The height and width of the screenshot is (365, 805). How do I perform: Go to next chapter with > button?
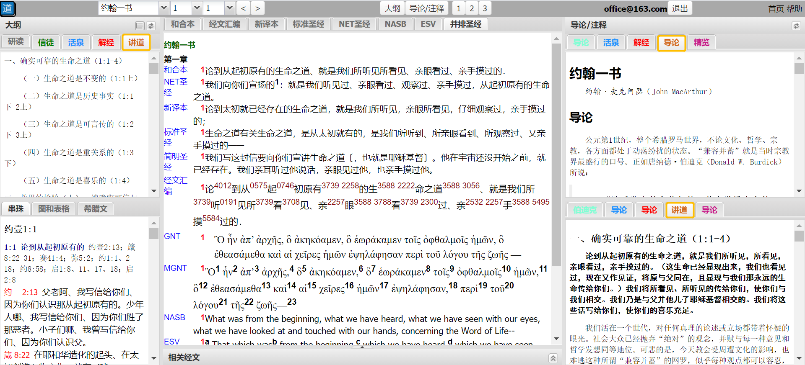pyautogui.click(x=257, y=8)
